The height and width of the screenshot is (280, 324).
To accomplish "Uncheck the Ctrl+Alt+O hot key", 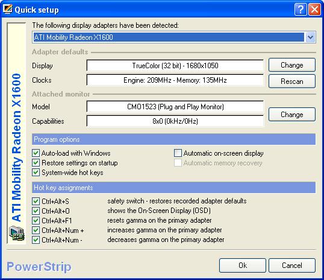I will [x=36, y=211].
